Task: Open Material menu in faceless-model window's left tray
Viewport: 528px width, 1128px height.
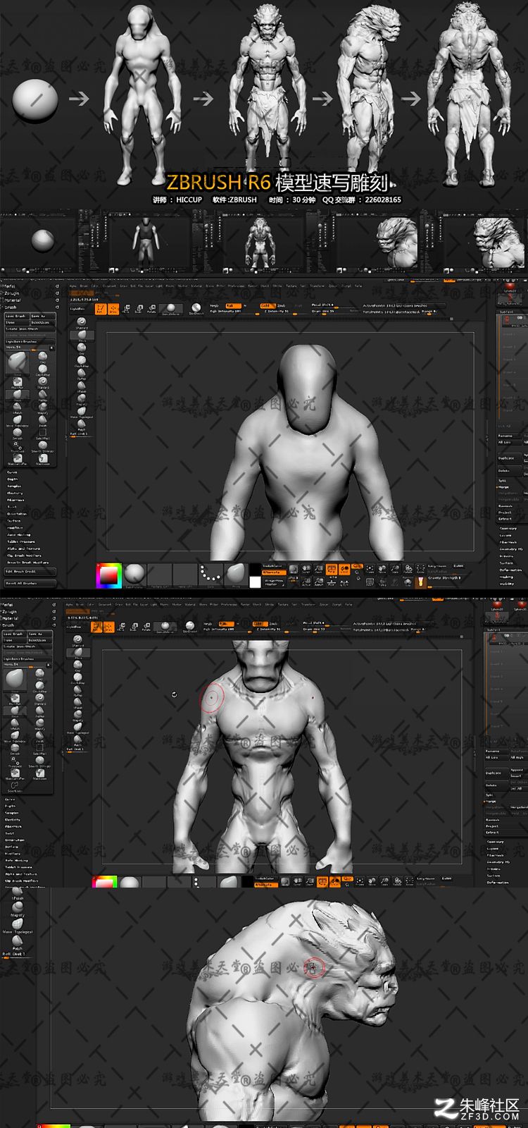Action: click(x=12, y=300)
